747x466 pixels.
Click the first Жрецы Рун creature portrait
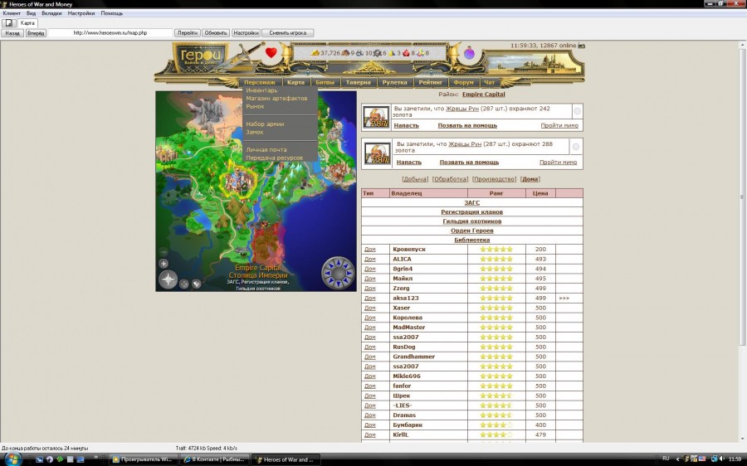pyautogui.click(x=376, y=117)
